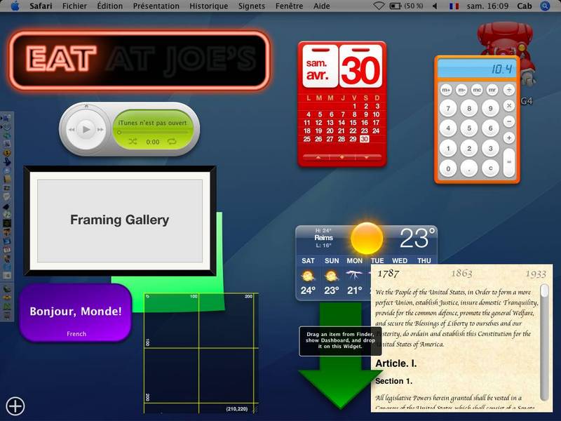The image size is (561, 421).
Task: Select the 1933 document tab
Action: (536, 274)
